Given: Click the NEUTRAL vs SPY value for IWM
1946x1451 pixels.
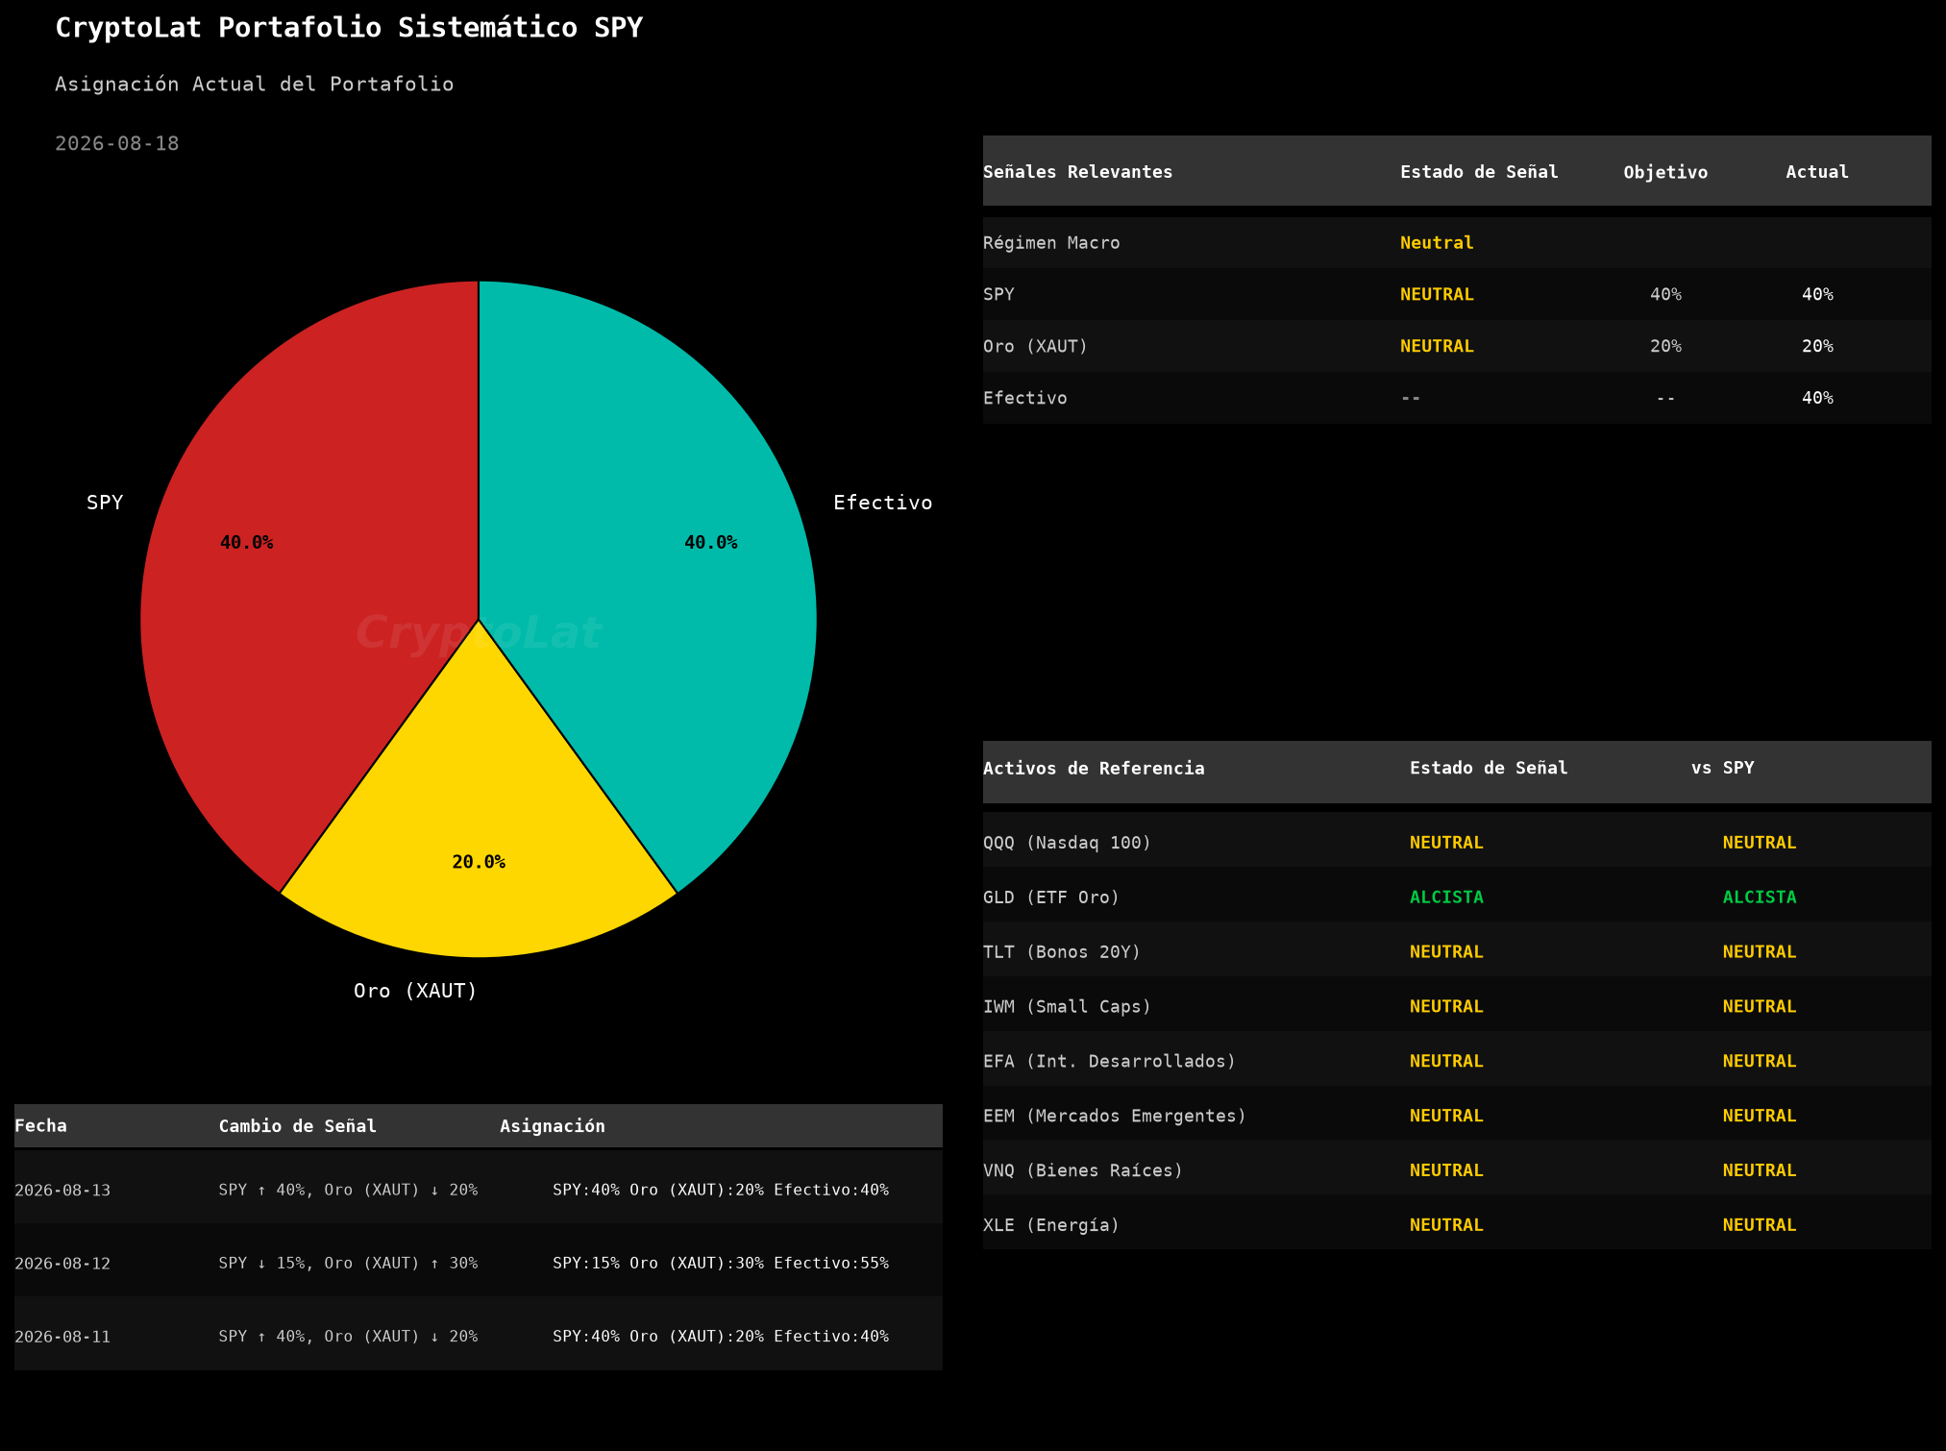Looking at the screenshot, I should [1760, 1007].
